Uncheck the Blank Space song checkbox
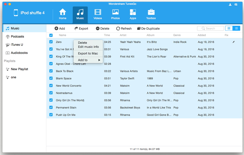The image size is (244, 155). 51,78
